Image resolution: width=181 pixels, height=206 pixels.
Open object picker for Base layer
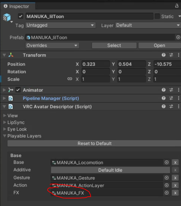point(167,162)
